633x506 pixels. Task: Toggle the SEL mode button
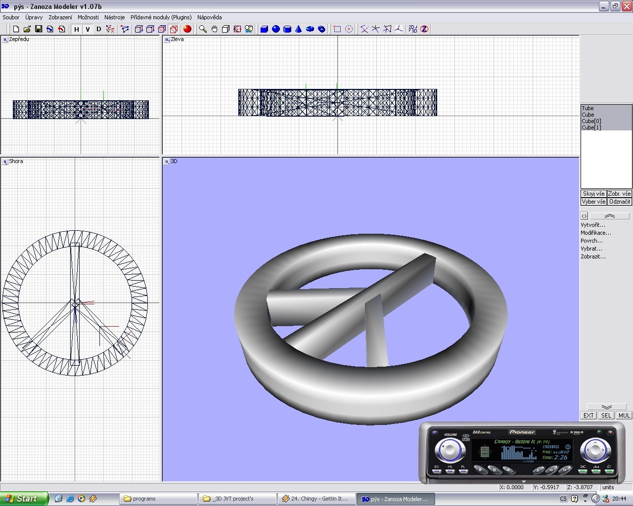point(606,416)
